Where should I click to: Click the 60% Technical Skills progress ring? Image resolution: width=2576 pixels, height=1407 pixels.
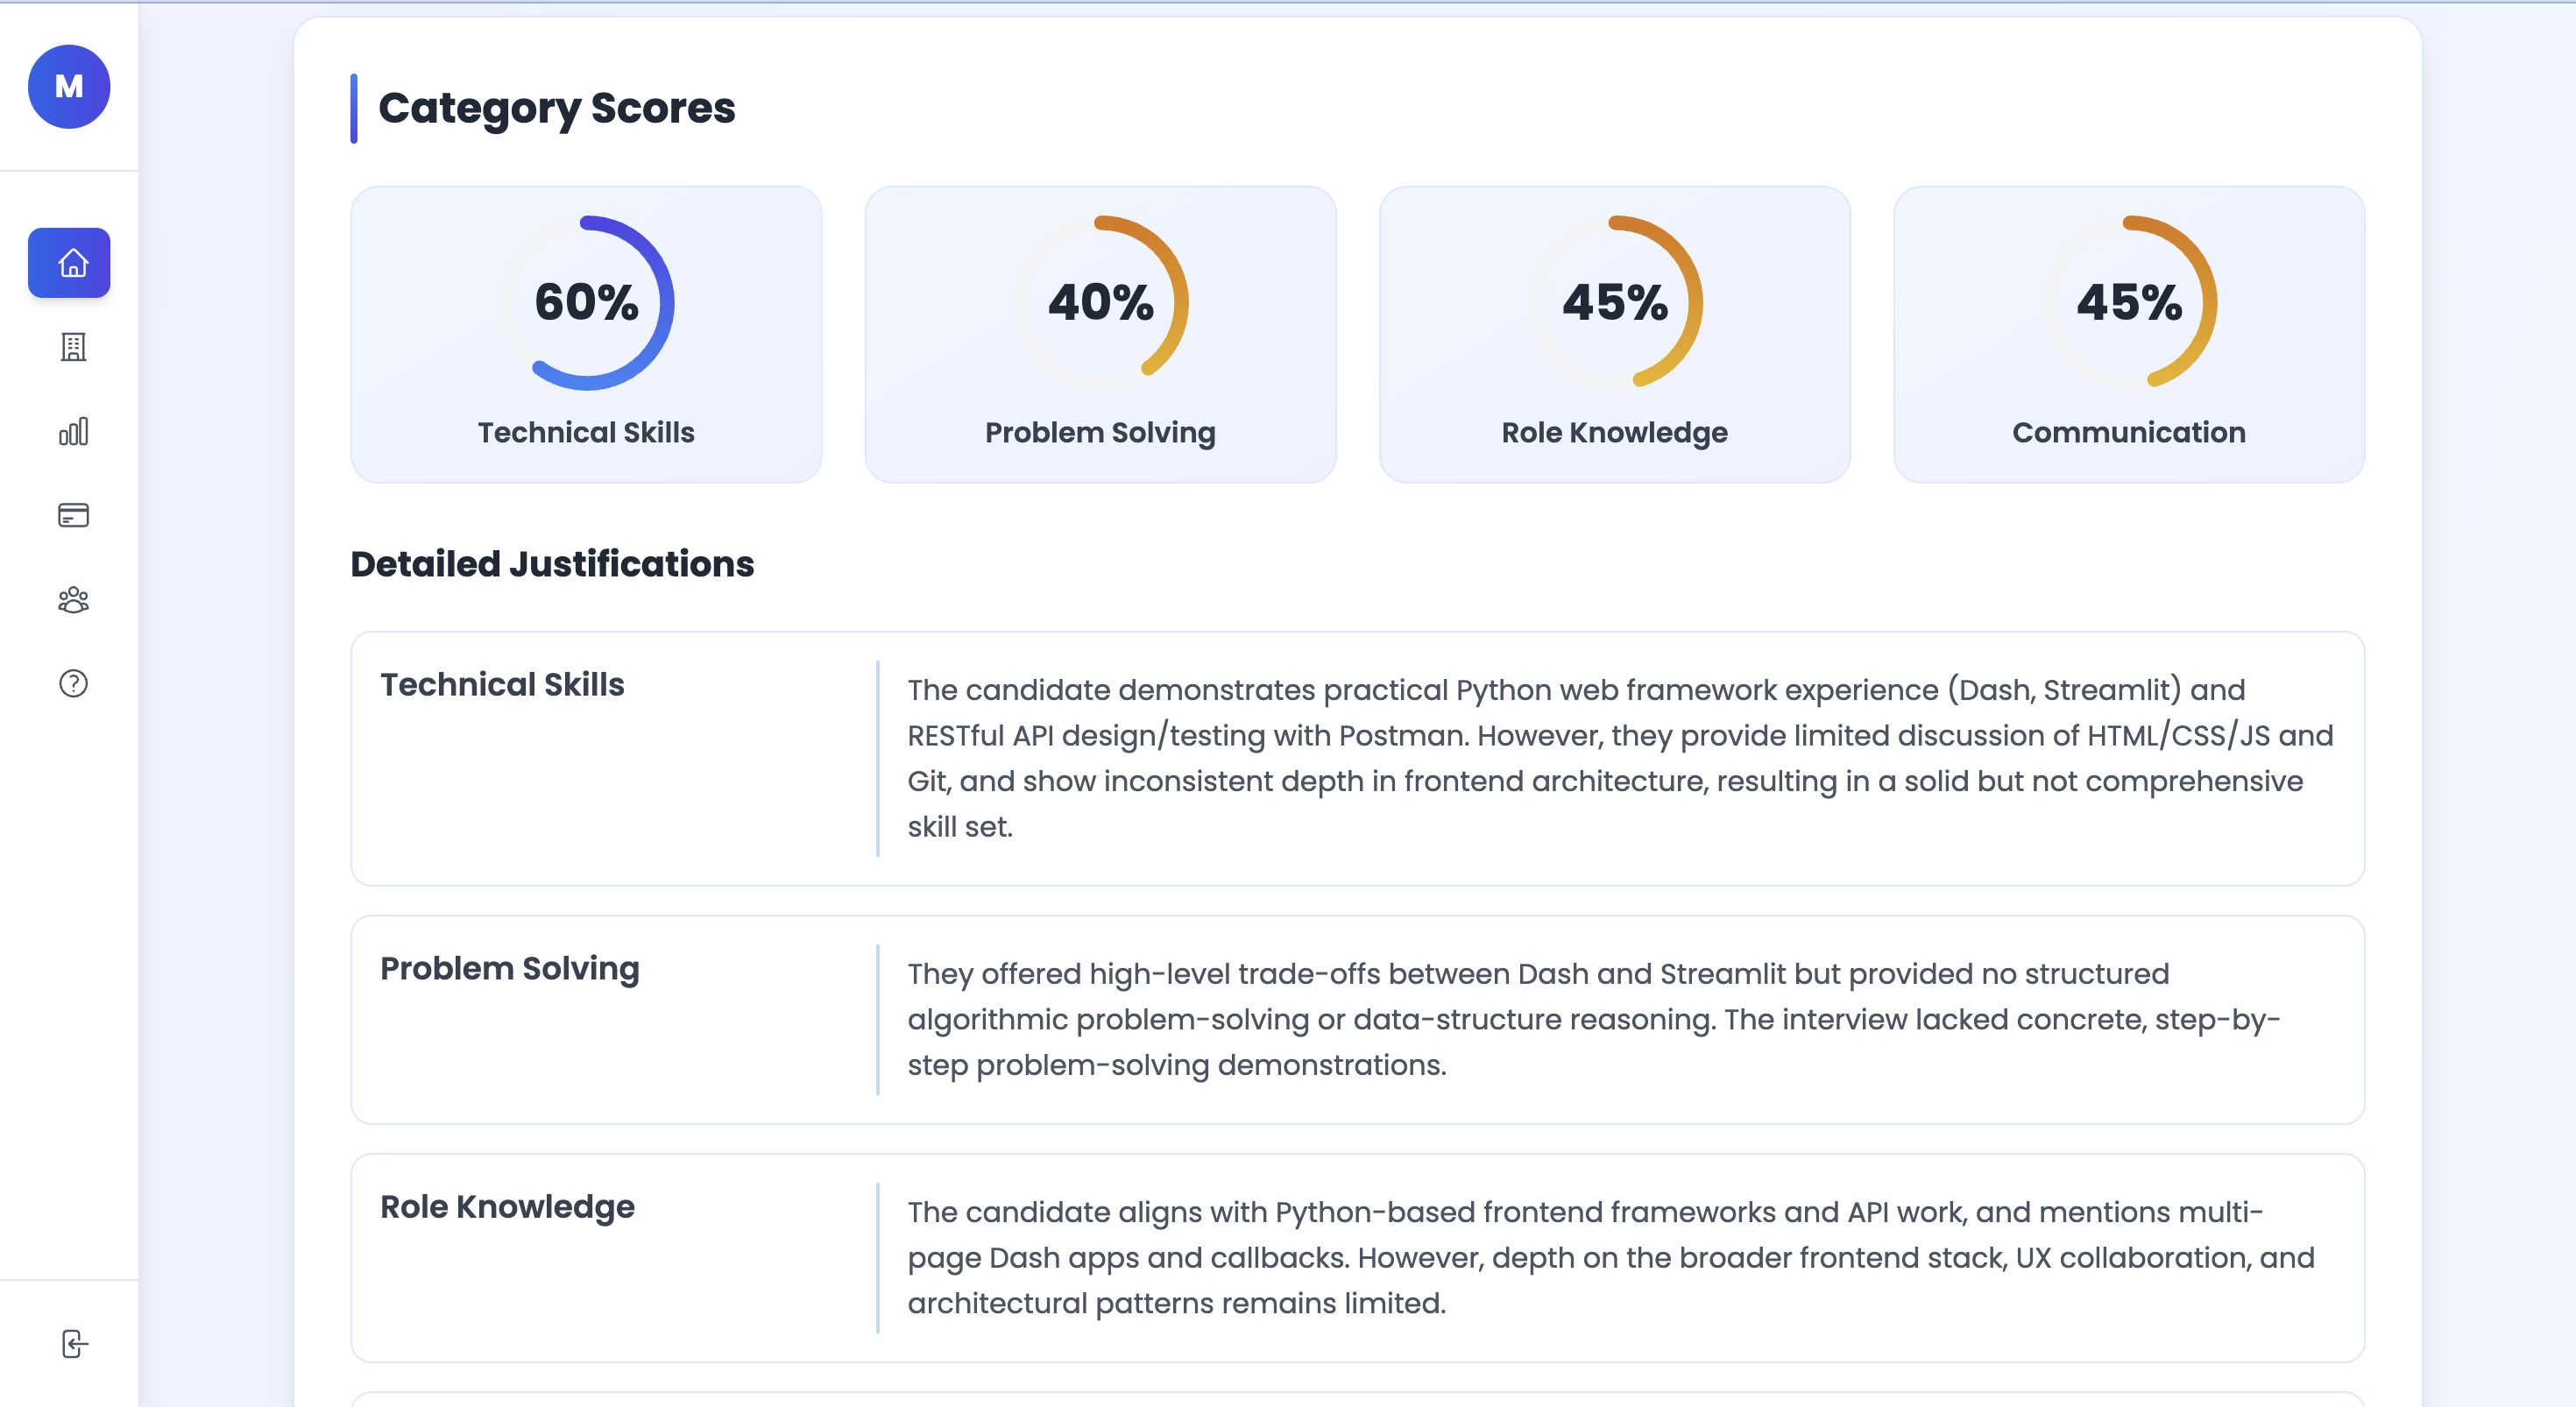(x=585, y=305)
